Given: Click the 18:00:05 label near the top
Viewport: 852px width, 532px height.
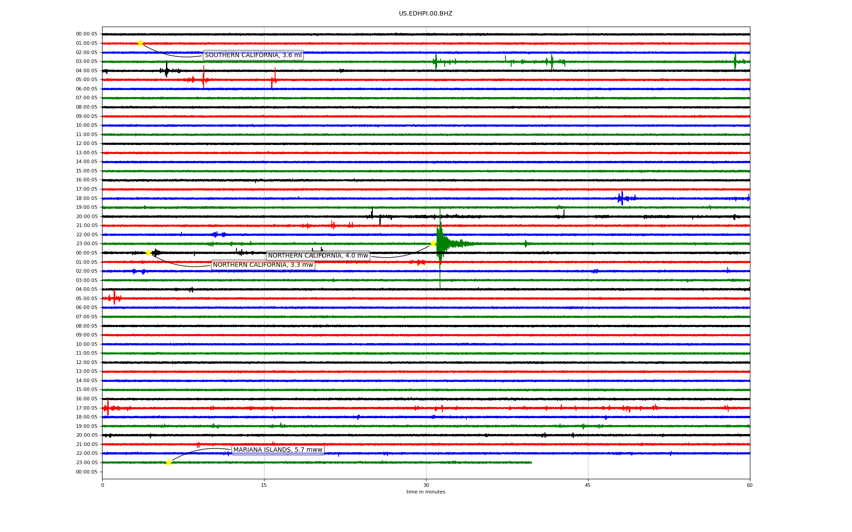Looking at the screenshot, I should [87, 198].
